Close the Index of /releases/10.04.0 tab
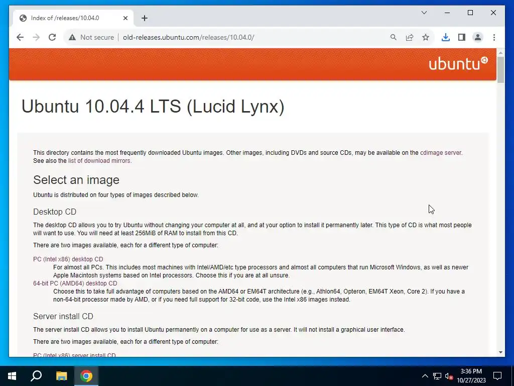514x386 pixels. click(125, 18)
